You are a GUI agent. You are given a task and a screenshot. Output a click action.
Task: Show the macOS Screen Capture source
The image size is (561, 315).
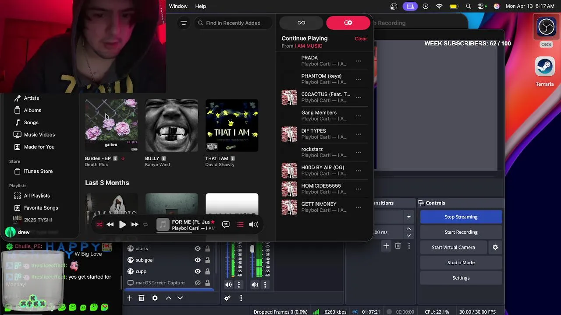(x=198, y=283)
